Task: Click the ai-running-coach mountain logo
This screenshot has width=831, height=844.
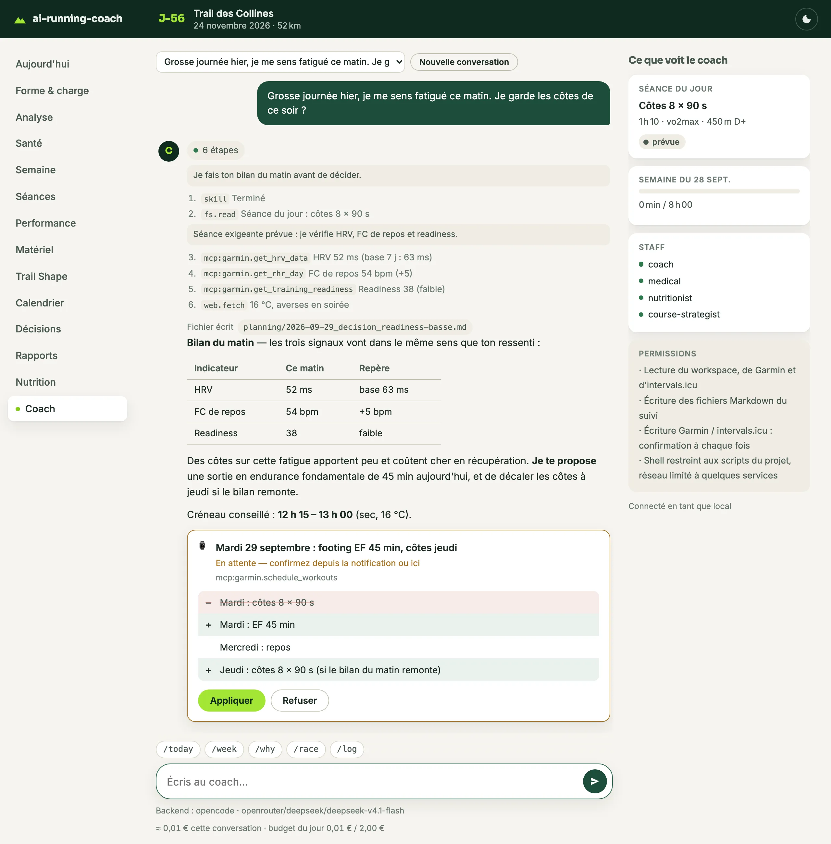Action: tap(20, 19)
